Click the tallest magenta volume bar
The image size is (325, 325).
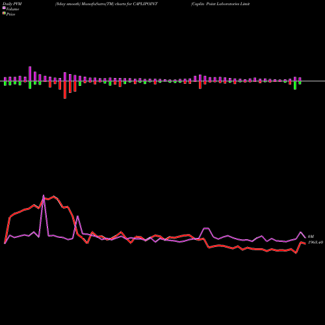pyautogui.click(x=30, y=74)
